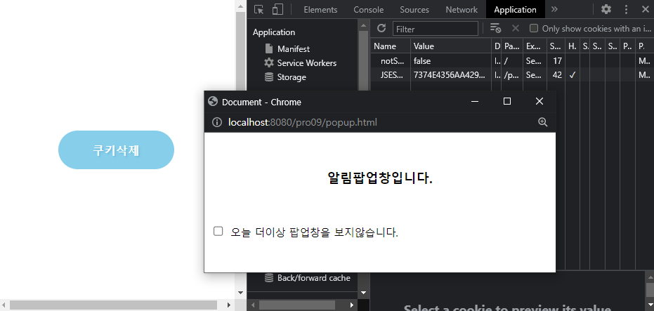Click page horizontal scrollbar left arrow

(4, 305)
